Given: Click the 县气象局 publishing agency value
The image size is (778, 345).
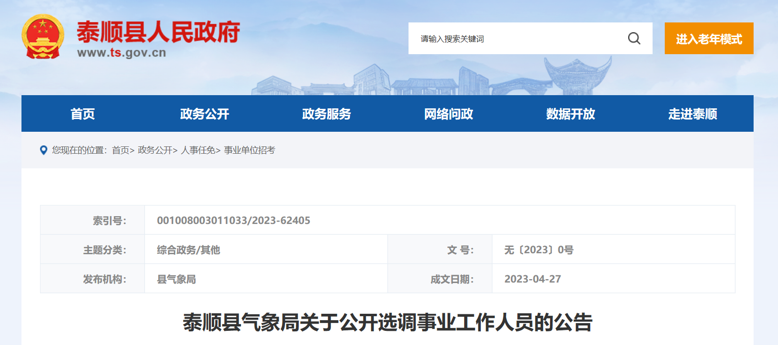Looking at the screenshot, I should [x=176, y=279].
